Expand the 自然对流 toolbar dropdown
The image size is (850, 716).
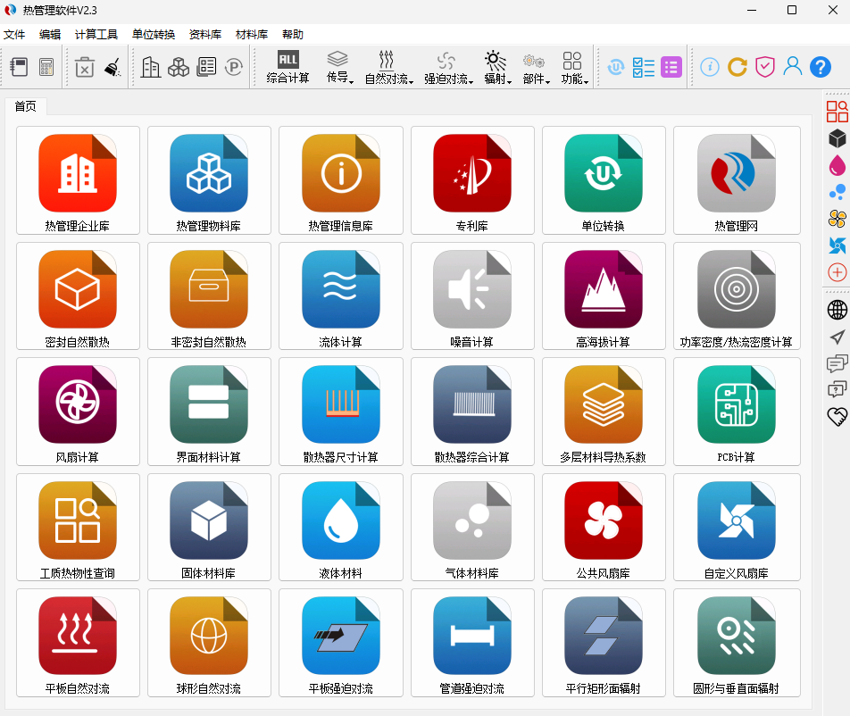click(388, 67)
